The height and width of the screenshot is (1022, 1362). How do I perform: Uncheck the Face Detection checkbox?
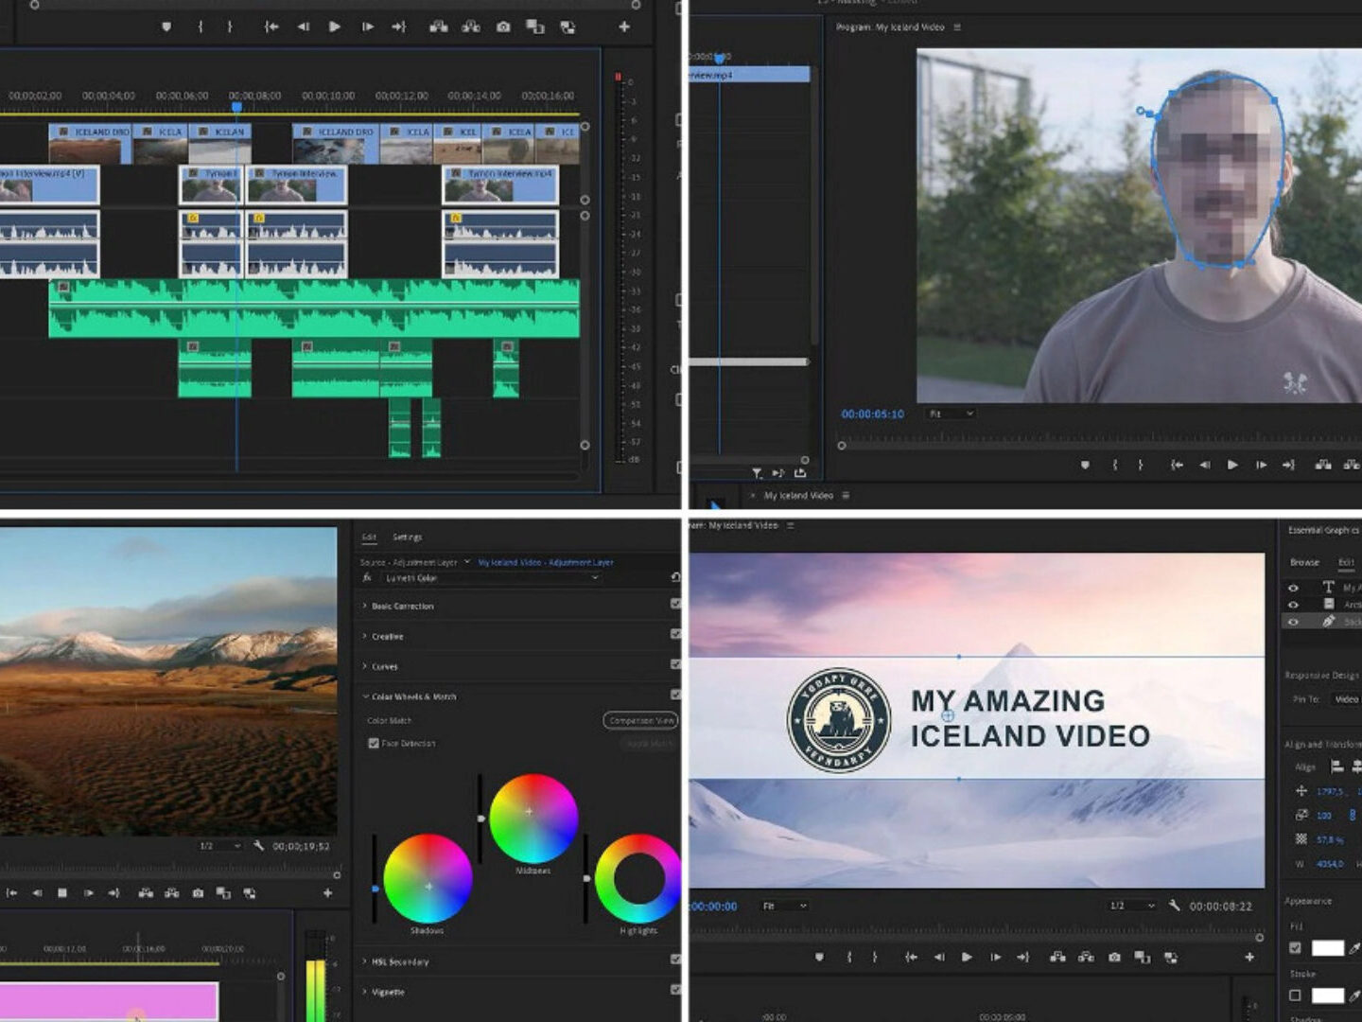point(374,744)
